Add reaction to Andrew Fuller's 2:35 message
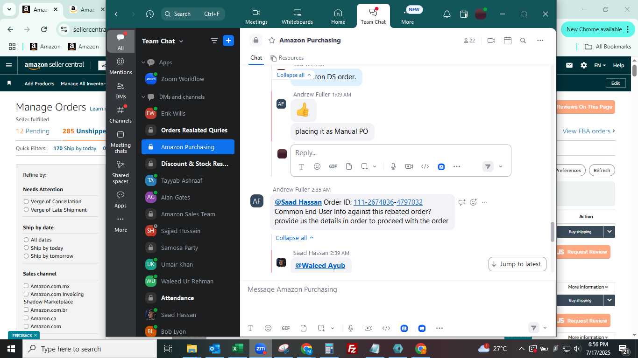Screen dimensions: 638x358 pos(473,202)
